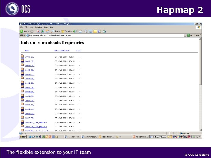The image size is (211, 158).
Task: Click the Forward arrow button
Action: [x=32, y=31]
